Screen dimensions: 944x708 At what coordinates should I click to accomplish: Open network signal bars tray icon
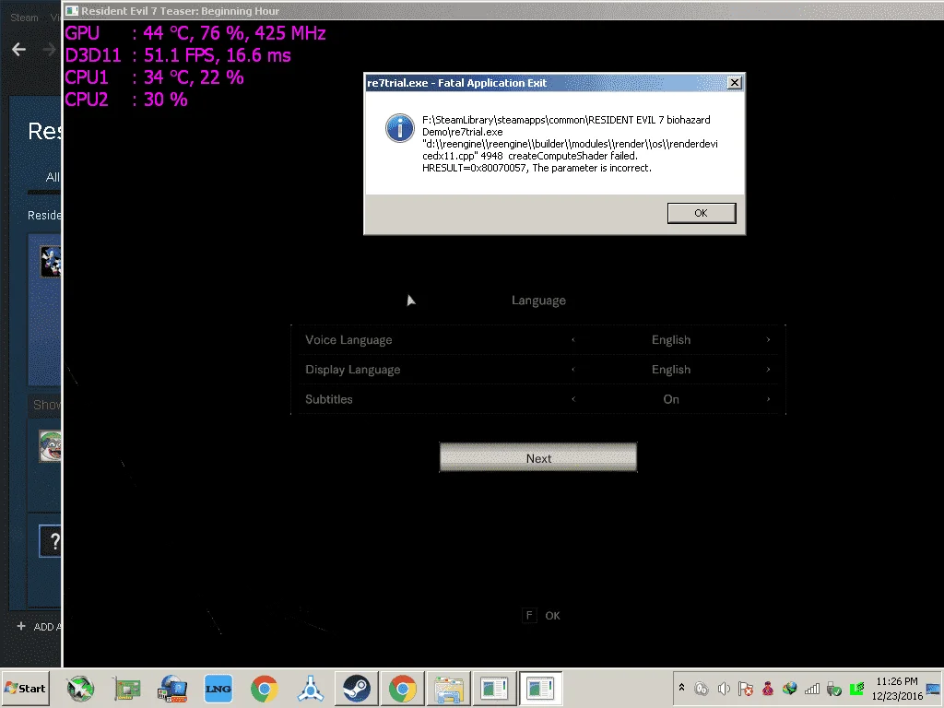click(x=811, y=688)
